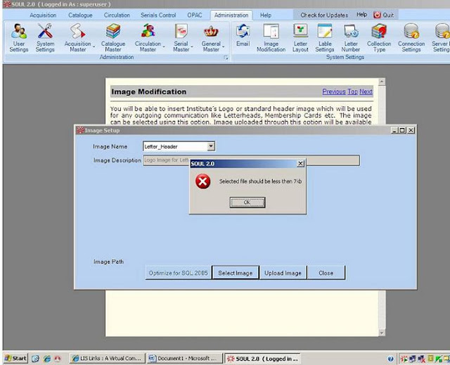Switch to Acquisition tab
Image resolution: width=450 pixels, height=365 pixels.
point(43,15)
